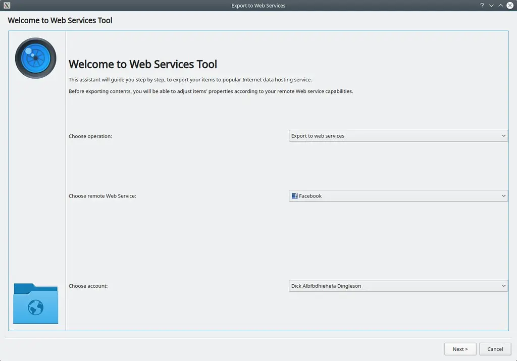517x361 pixels.
Task: Select the "Dick Albfbdhiehefa Dingleson" account field
Action: (x=398, y=285)
